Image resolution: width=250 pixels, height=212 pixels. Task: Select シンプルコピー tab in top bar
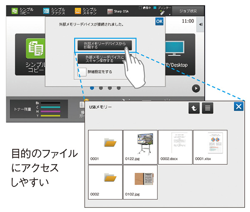(x=21, y=10)
